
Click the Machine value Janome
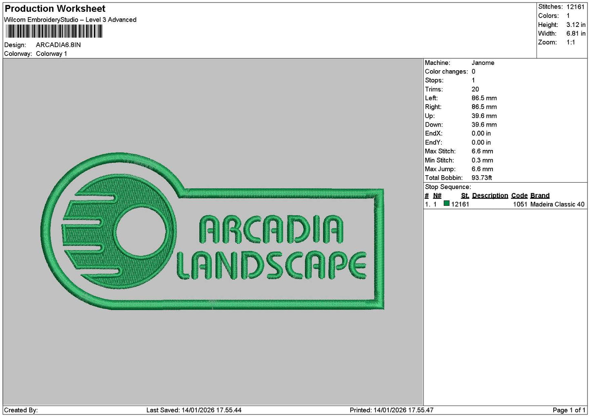tap(483, 63)
